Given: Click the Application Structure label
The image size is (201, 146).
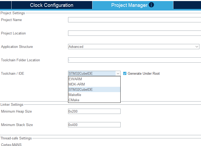Looking at the screenshot, I should (17, 47).
